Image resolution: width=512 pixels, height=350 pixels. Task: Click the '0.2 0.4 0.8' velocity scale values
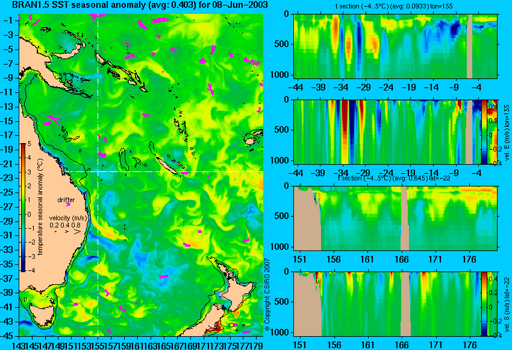(65, 225)
